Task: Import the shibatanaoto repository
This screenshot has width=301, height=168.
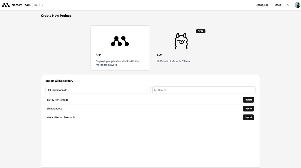Action: click(248, 109)
